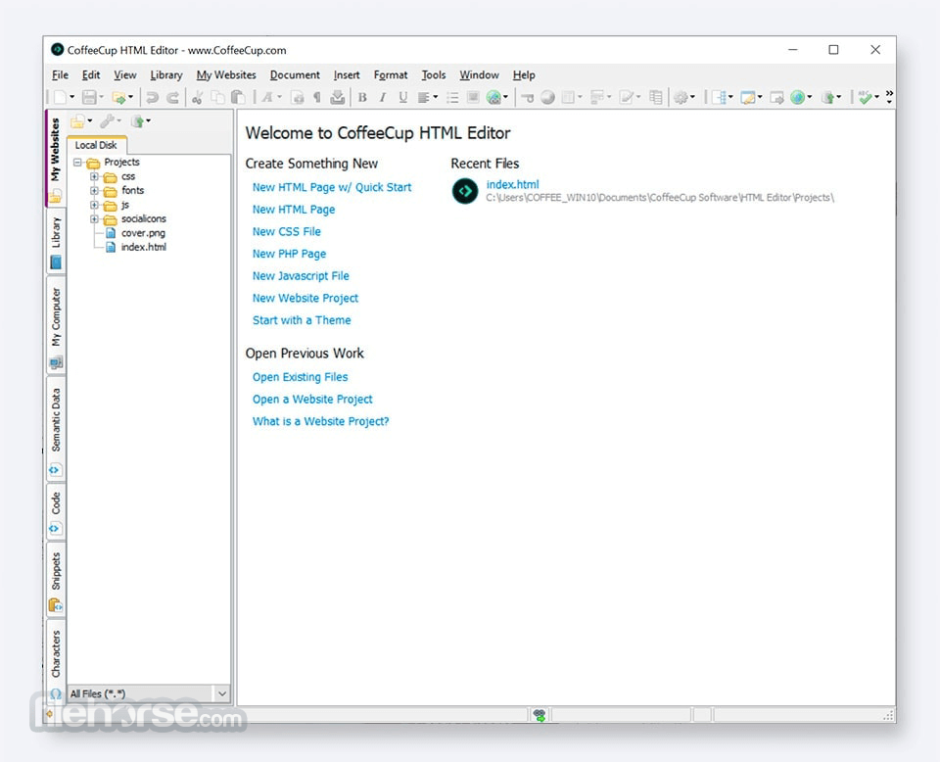This screenshot has width=940, height=762.
Task: Click the tray download icon in toolbar
Action: pos(338,97)
